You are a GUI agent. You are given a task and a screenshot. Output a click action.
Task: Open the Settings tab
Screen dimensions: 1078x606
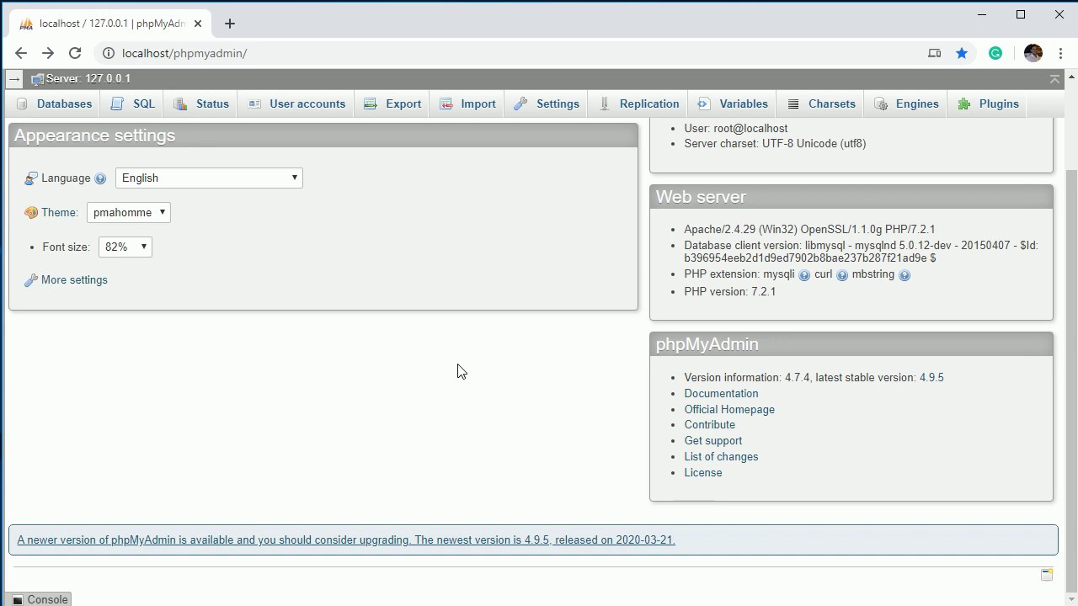coord(547,104)
